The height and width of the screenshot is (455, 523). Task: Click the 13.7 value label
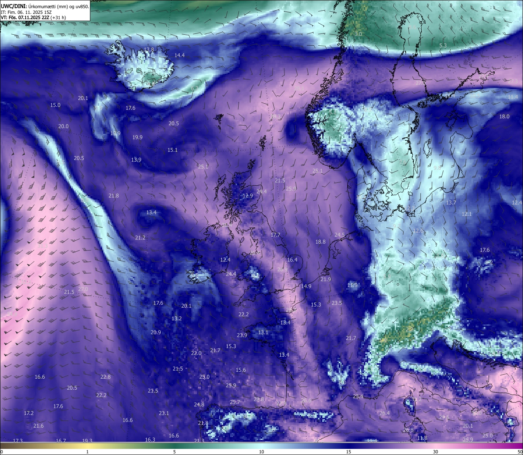click(x=451, y=202)
